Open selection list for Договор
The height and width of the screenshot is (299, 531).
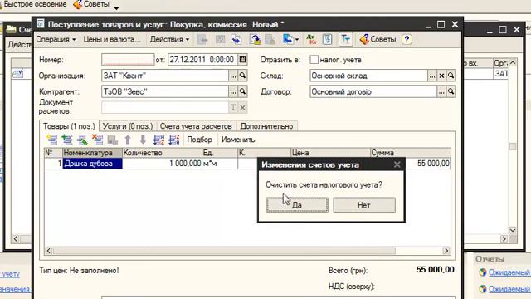(x=441, y=91)
